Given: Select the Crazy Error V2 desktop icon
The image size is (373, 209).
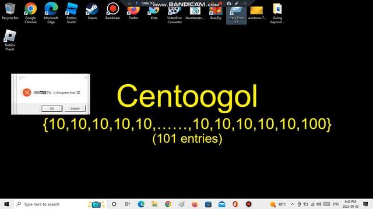Looking at the screenshot, I should point(236,15).
